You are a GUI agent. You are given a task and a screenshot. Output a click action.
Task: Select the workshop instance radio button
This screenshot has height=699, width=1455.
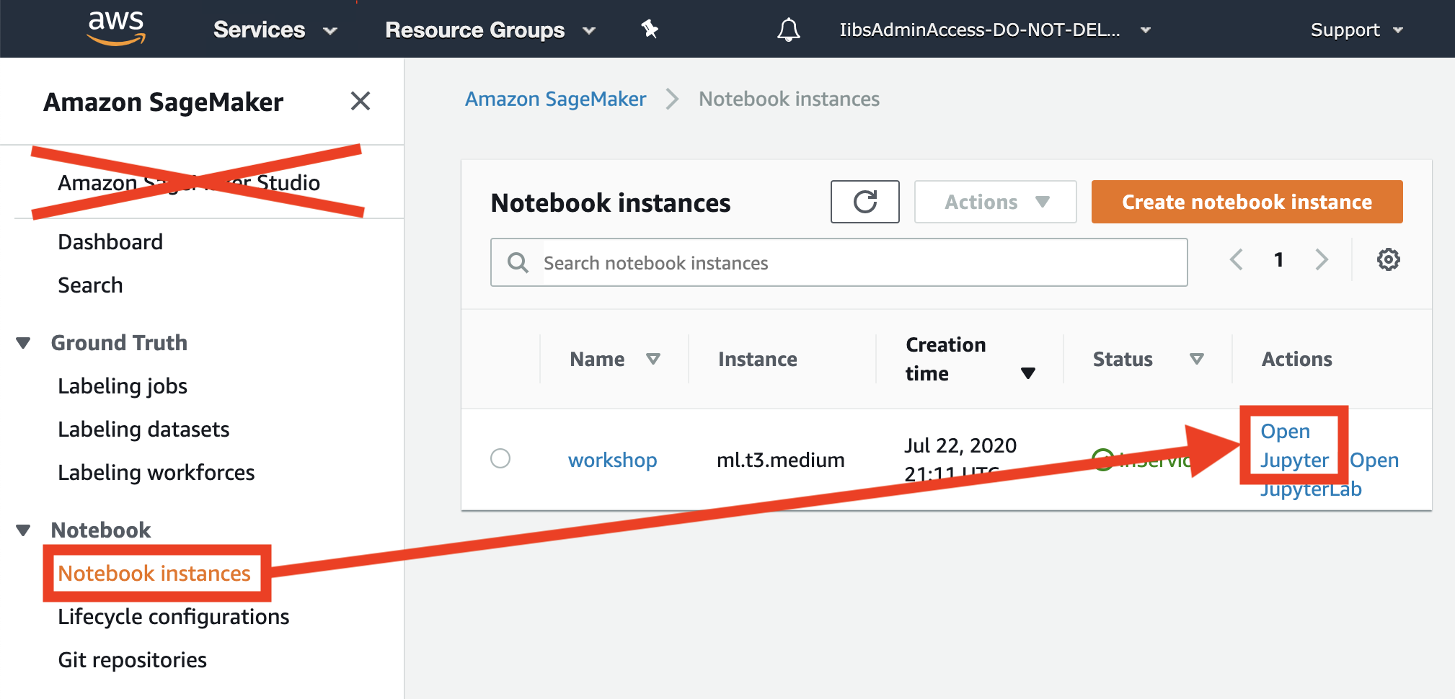(x=500, y=458)
